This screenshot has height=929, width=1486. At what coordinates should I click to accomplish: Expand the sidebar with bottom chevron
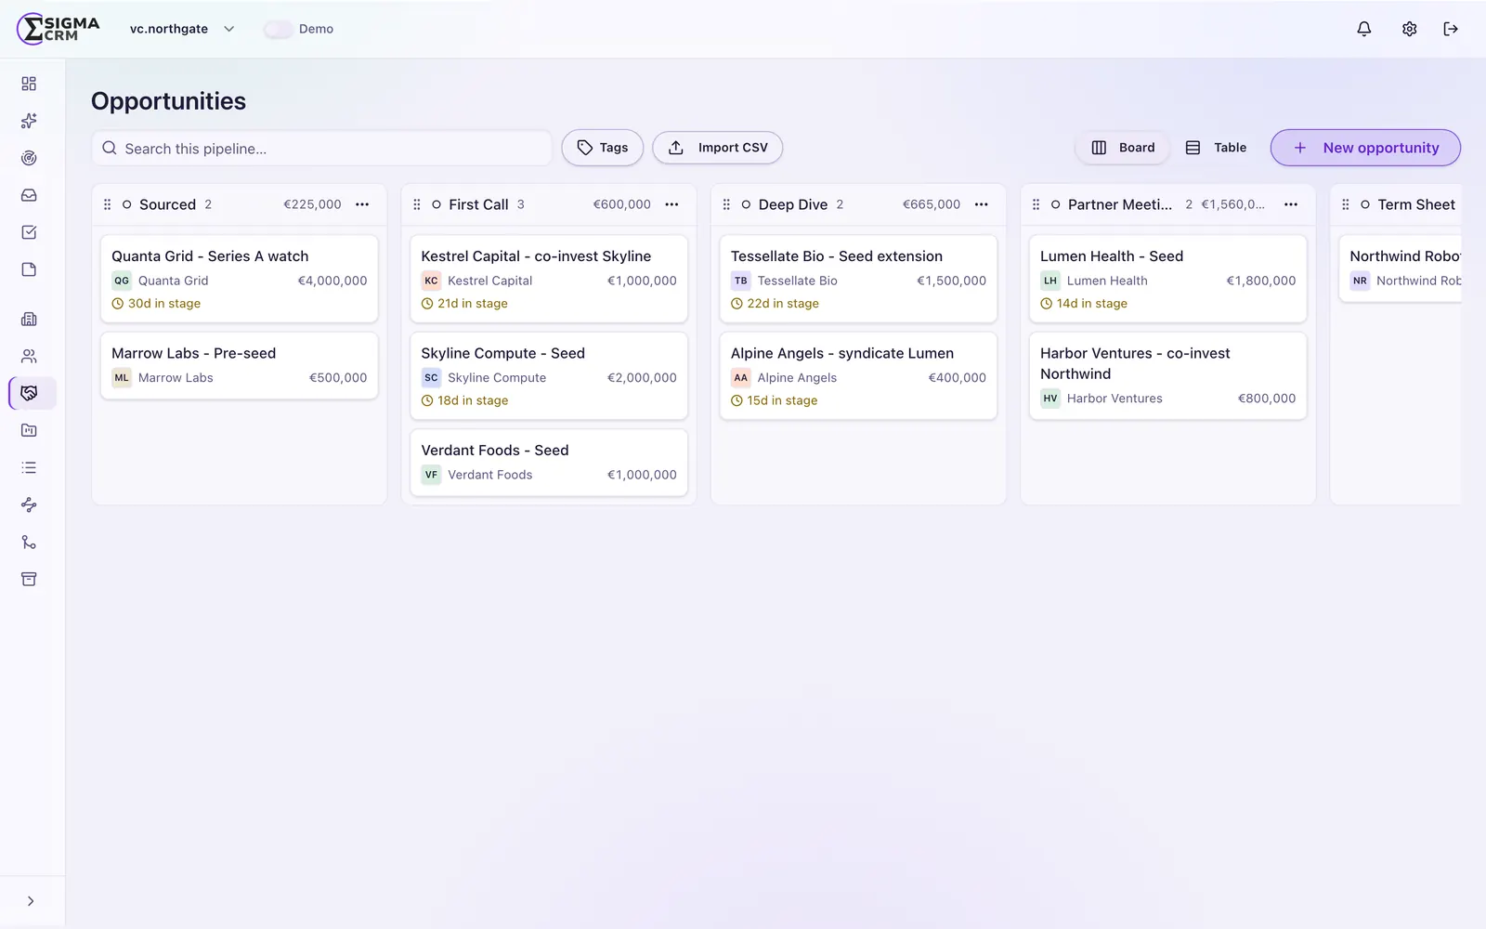pos(31,901)
